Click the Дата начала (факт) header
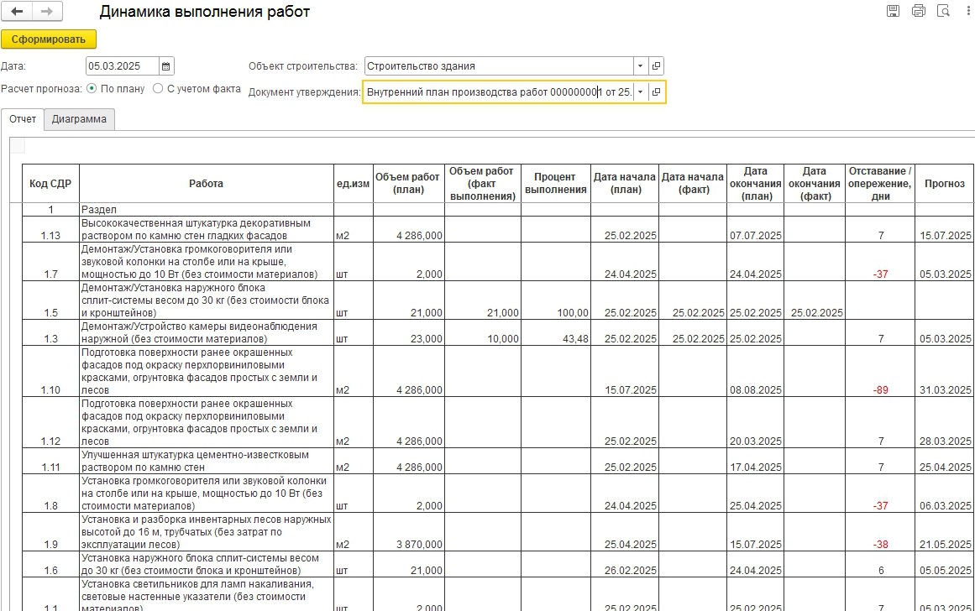 point(693,183)
